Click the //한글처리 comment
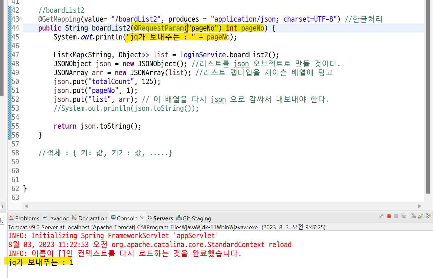 363,19
